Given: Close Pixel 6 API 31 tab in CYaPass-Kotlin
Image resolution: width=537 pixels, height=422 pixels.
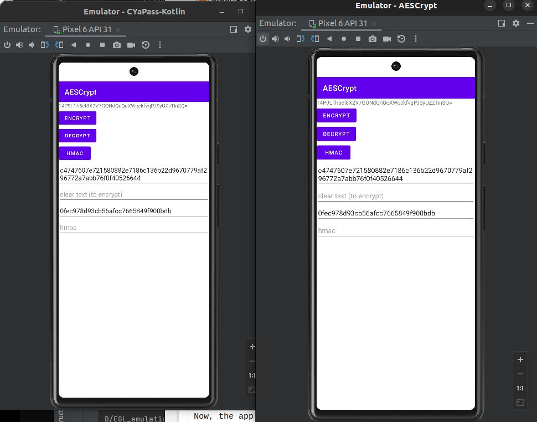Looking at the screenshot, I should click(x=118, y=30).
